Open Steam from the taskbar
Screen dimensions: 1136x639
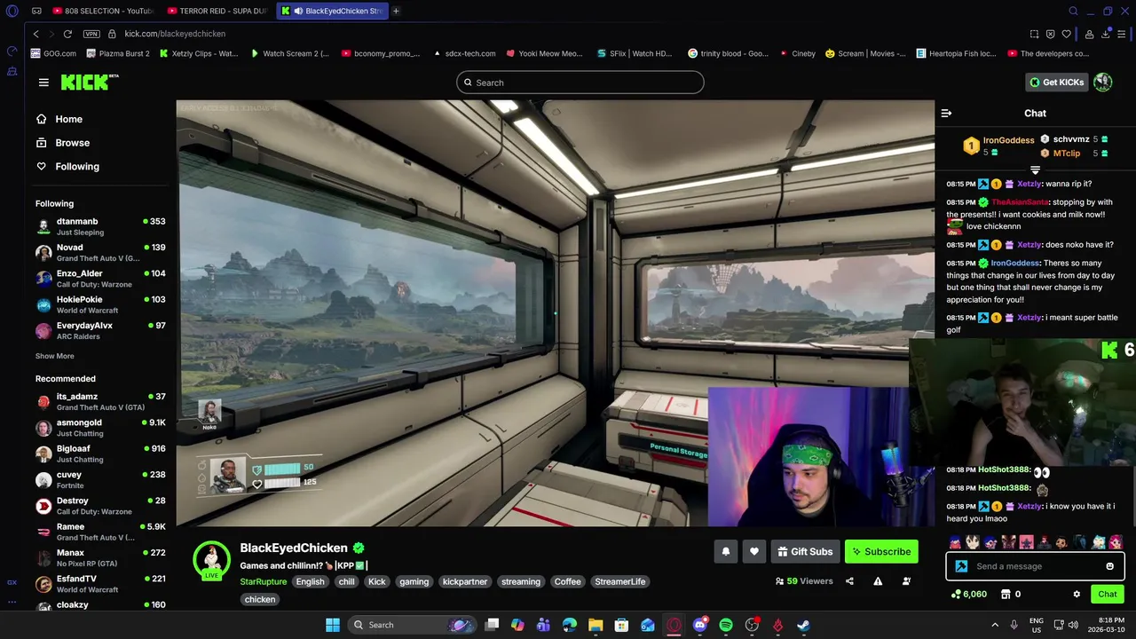tap(803, 625)
